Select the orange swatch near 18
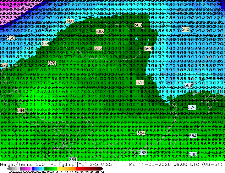The width and height of the screenshot is (225, 173). tap(73, 168)
